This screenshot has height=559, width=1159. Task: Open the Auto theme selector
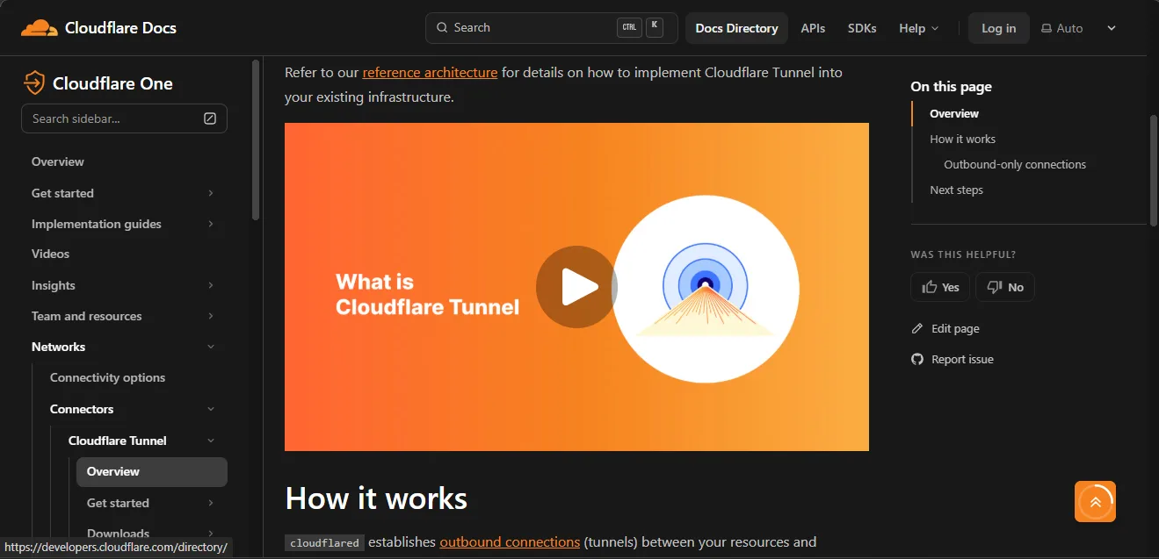1078,28
